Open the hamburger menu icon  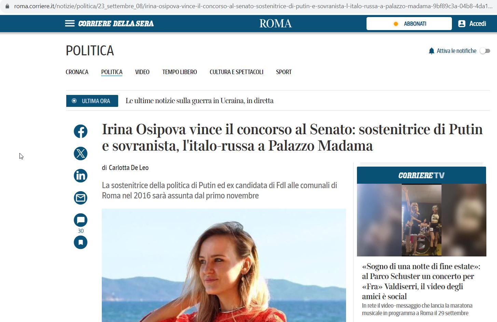pos(70,24)
